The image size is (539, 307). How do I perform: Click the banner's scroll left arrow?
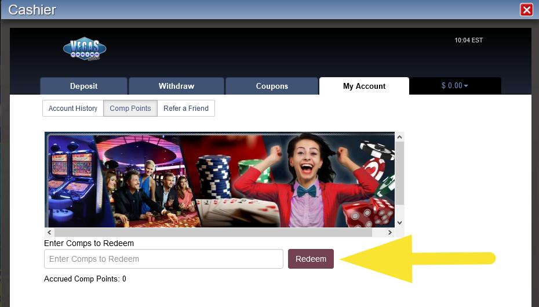(x=49, y=232)
